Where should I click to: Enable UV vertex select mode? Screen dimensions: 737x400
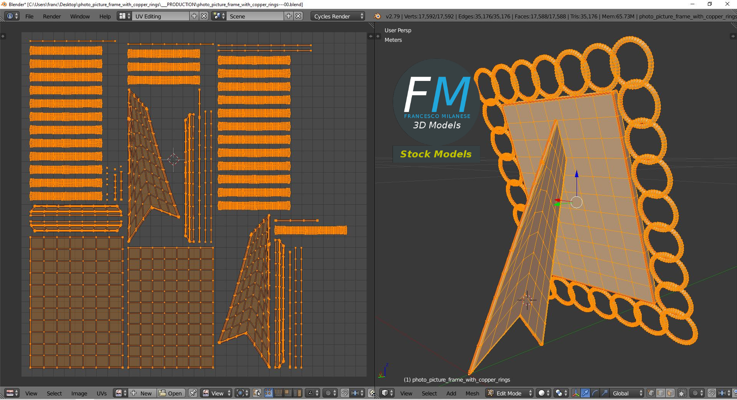tap(269, 393)
